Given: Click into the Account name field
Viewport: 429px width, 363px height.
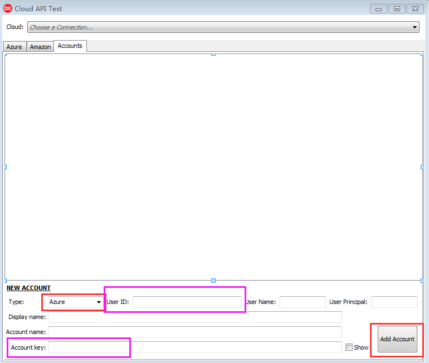Looking at the screenshot, I should pos(195,332).
